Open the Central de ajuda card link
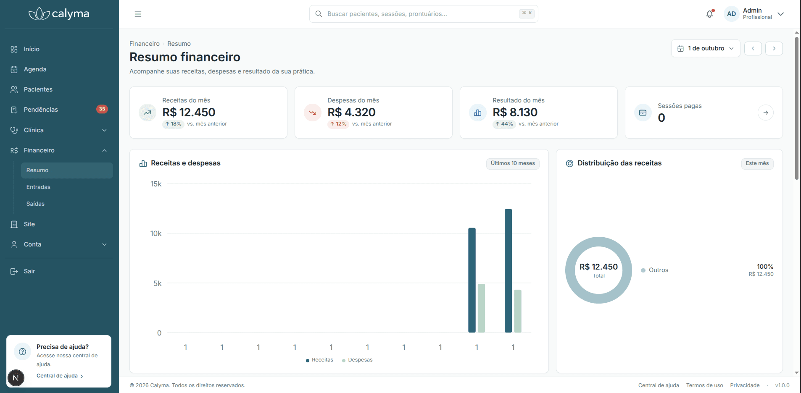 [x=60, y=376]
